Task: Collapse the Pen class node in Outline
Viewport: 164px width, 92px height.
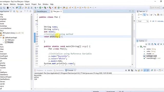Action: (x=138, y=47)
